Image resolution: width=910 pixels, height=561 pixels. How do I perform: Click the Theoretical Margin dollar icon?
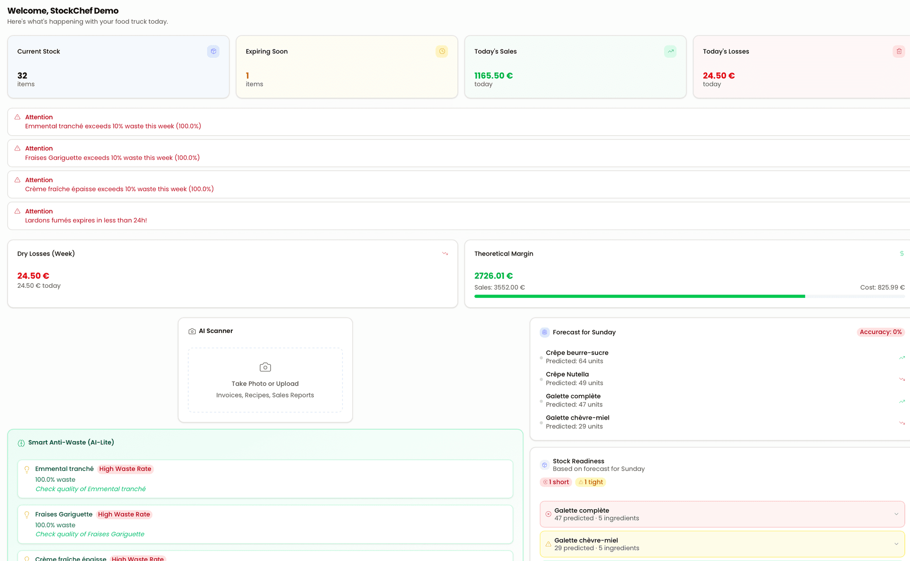pyautogui.click(x=902, y=254)
